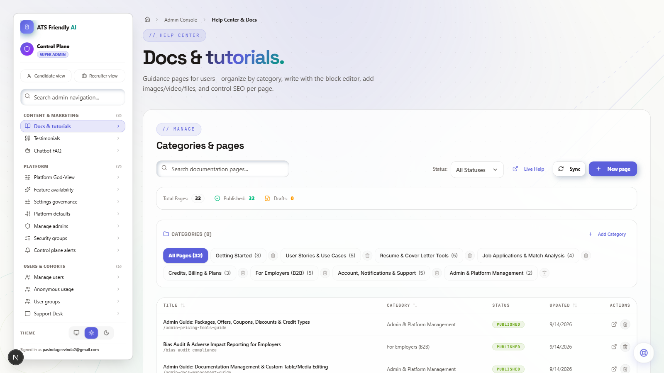Open Feature availability section
Image resolution: width=664 pixels, height=373 pixels.
(73, 190)
